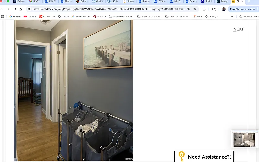Open the Settings bookmark
Image resolution: width=259 pixels, height=162 pixels.
pos(211,16)
